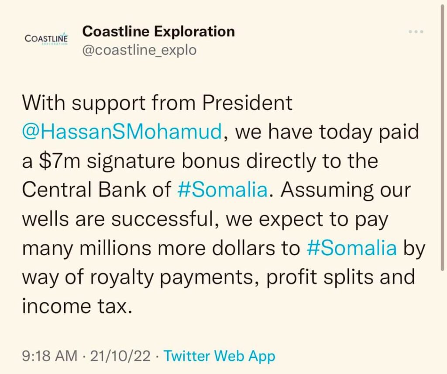Click #Somalia hashtag after "Central Bank of"

tap(222, 190)
